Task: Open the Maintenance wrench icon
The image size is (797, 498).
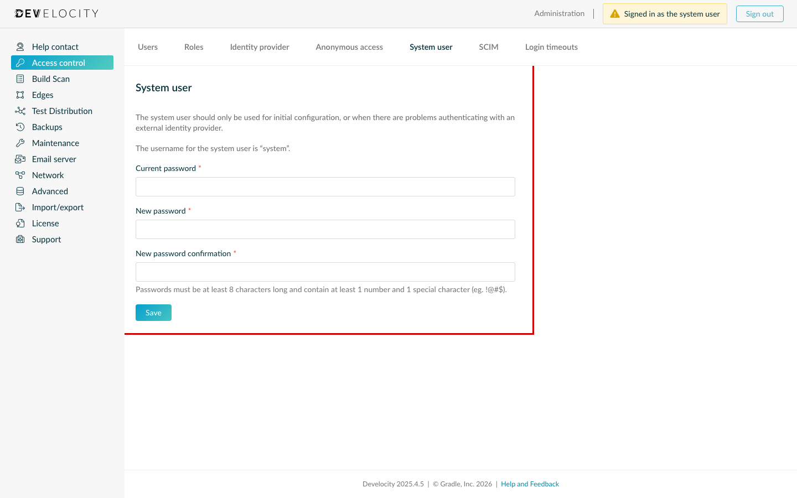Action: click(20, 143)
